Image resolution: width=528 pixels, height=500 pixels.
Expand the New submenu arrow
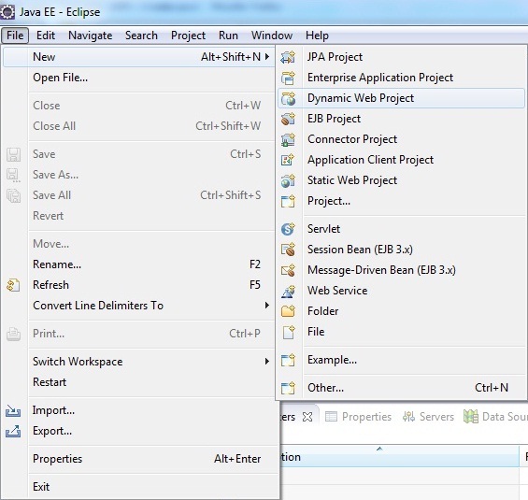click(x=267, y=57)
